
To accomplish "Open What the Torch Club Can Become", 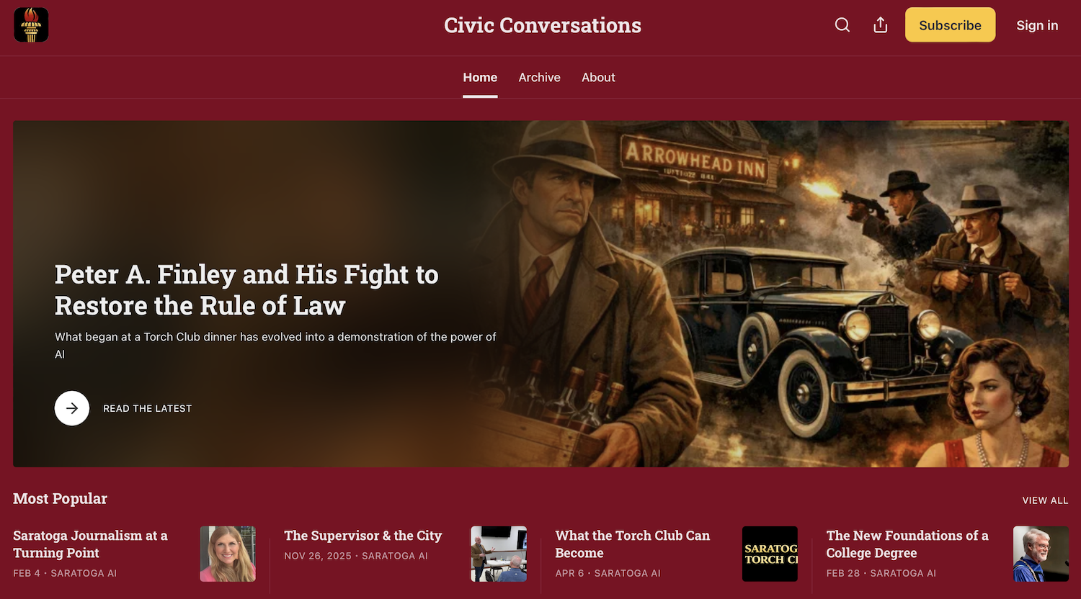I will click(632, 544).
